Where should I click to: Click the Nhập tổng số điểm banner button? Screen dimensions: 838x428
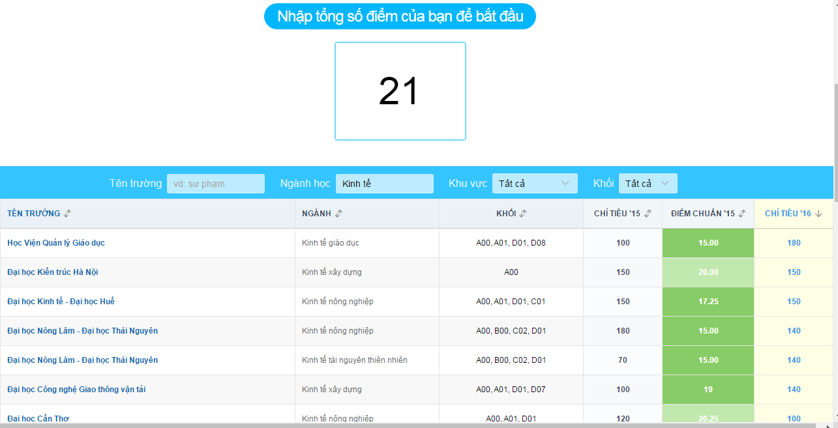400,16
